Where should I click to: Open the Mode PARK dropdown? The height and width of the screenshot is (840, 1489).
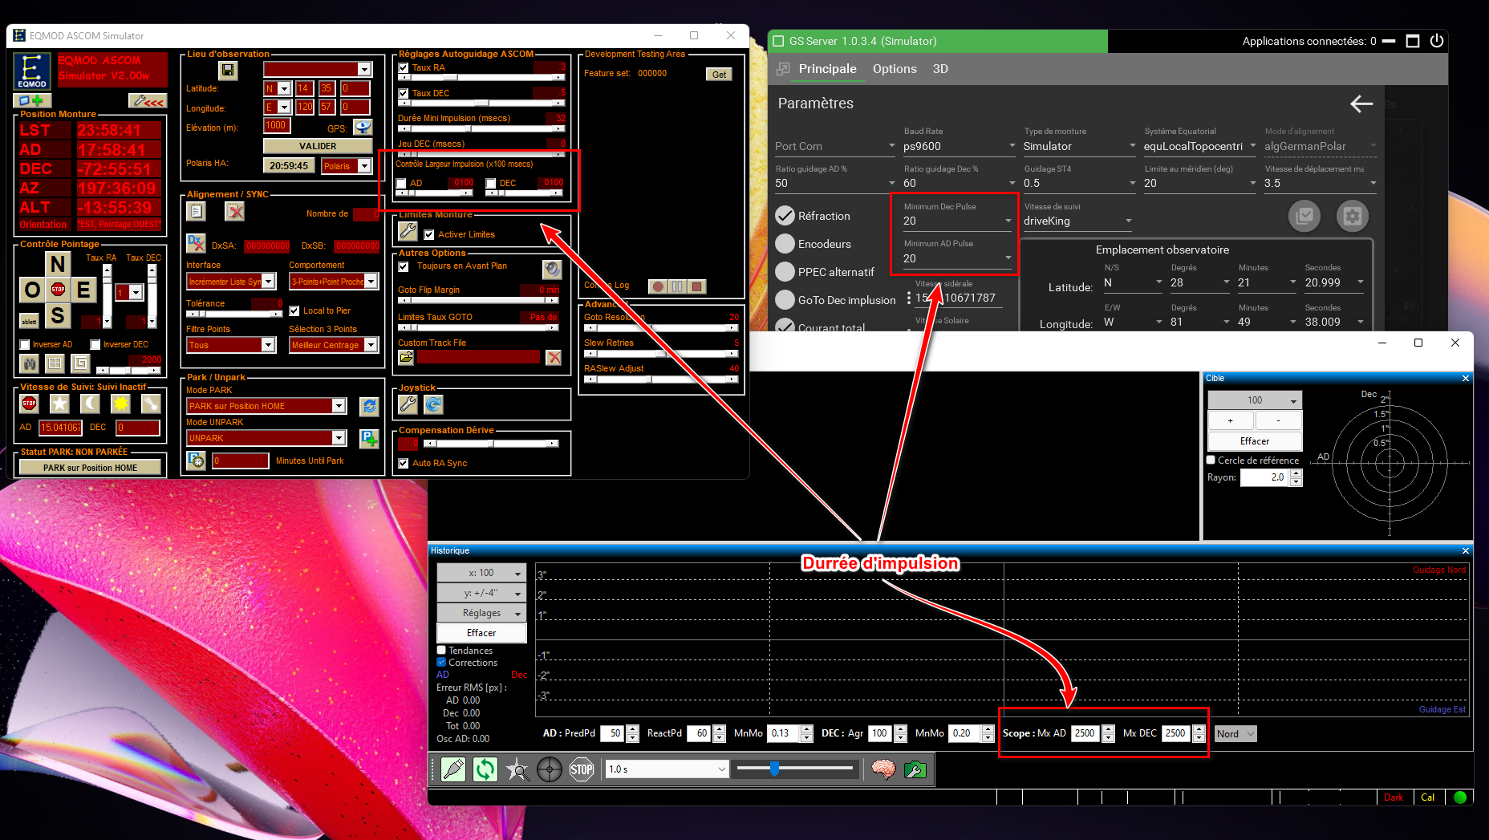click(x=339, y=406)
